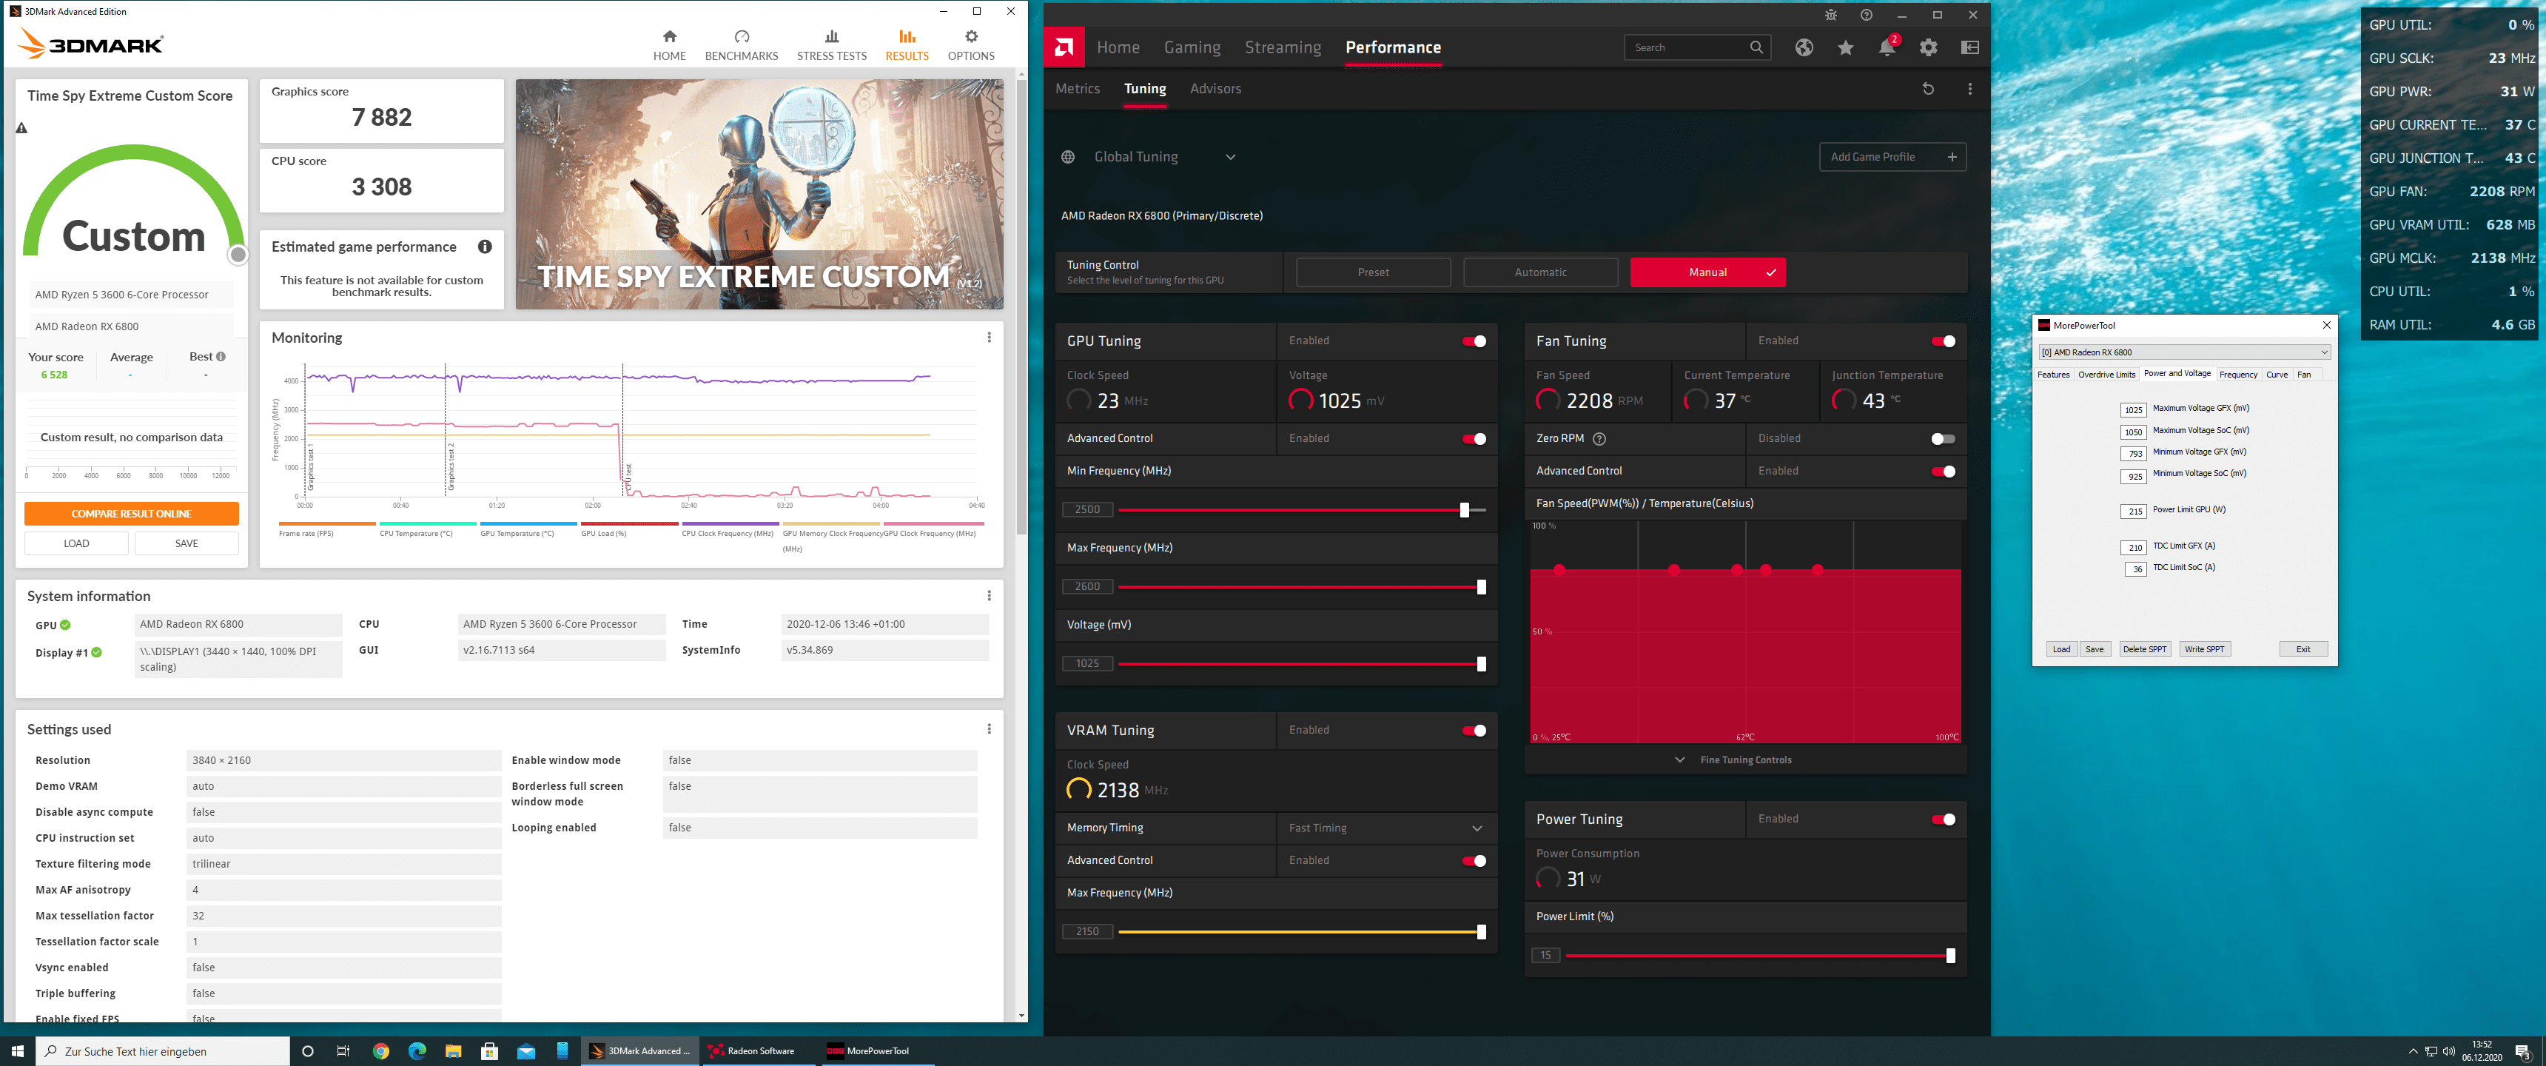Select the Automatic tuning control
Screen dimensions: 2546x1066
tap(1540, 273)
